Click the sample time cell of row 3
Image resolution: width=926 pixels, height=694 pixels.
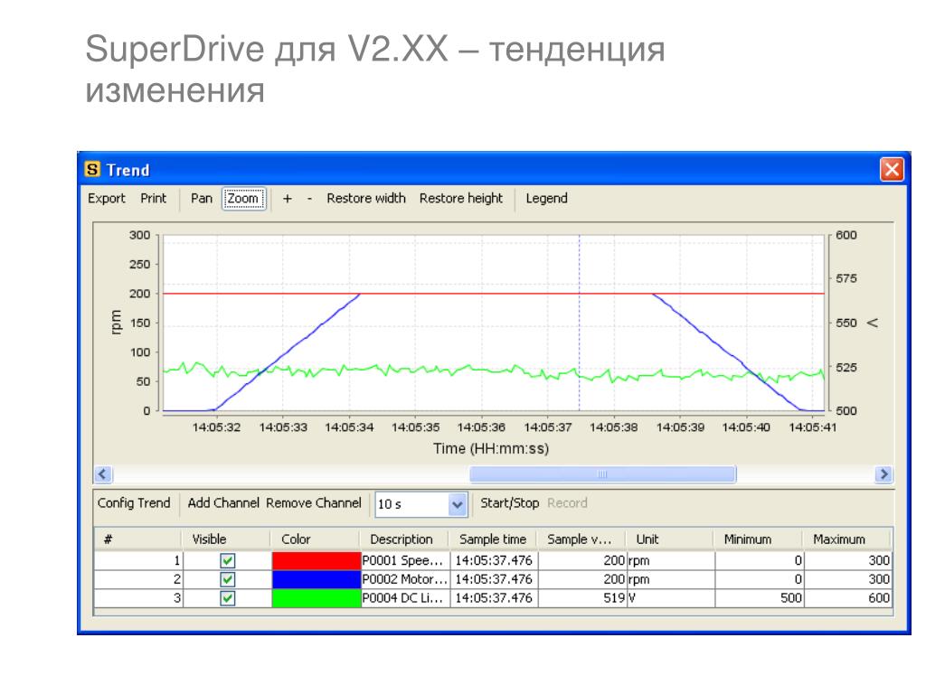coord(494,598)
